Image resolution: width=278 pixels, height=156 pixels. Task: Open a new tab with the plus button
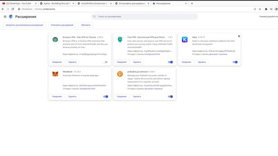192,3
